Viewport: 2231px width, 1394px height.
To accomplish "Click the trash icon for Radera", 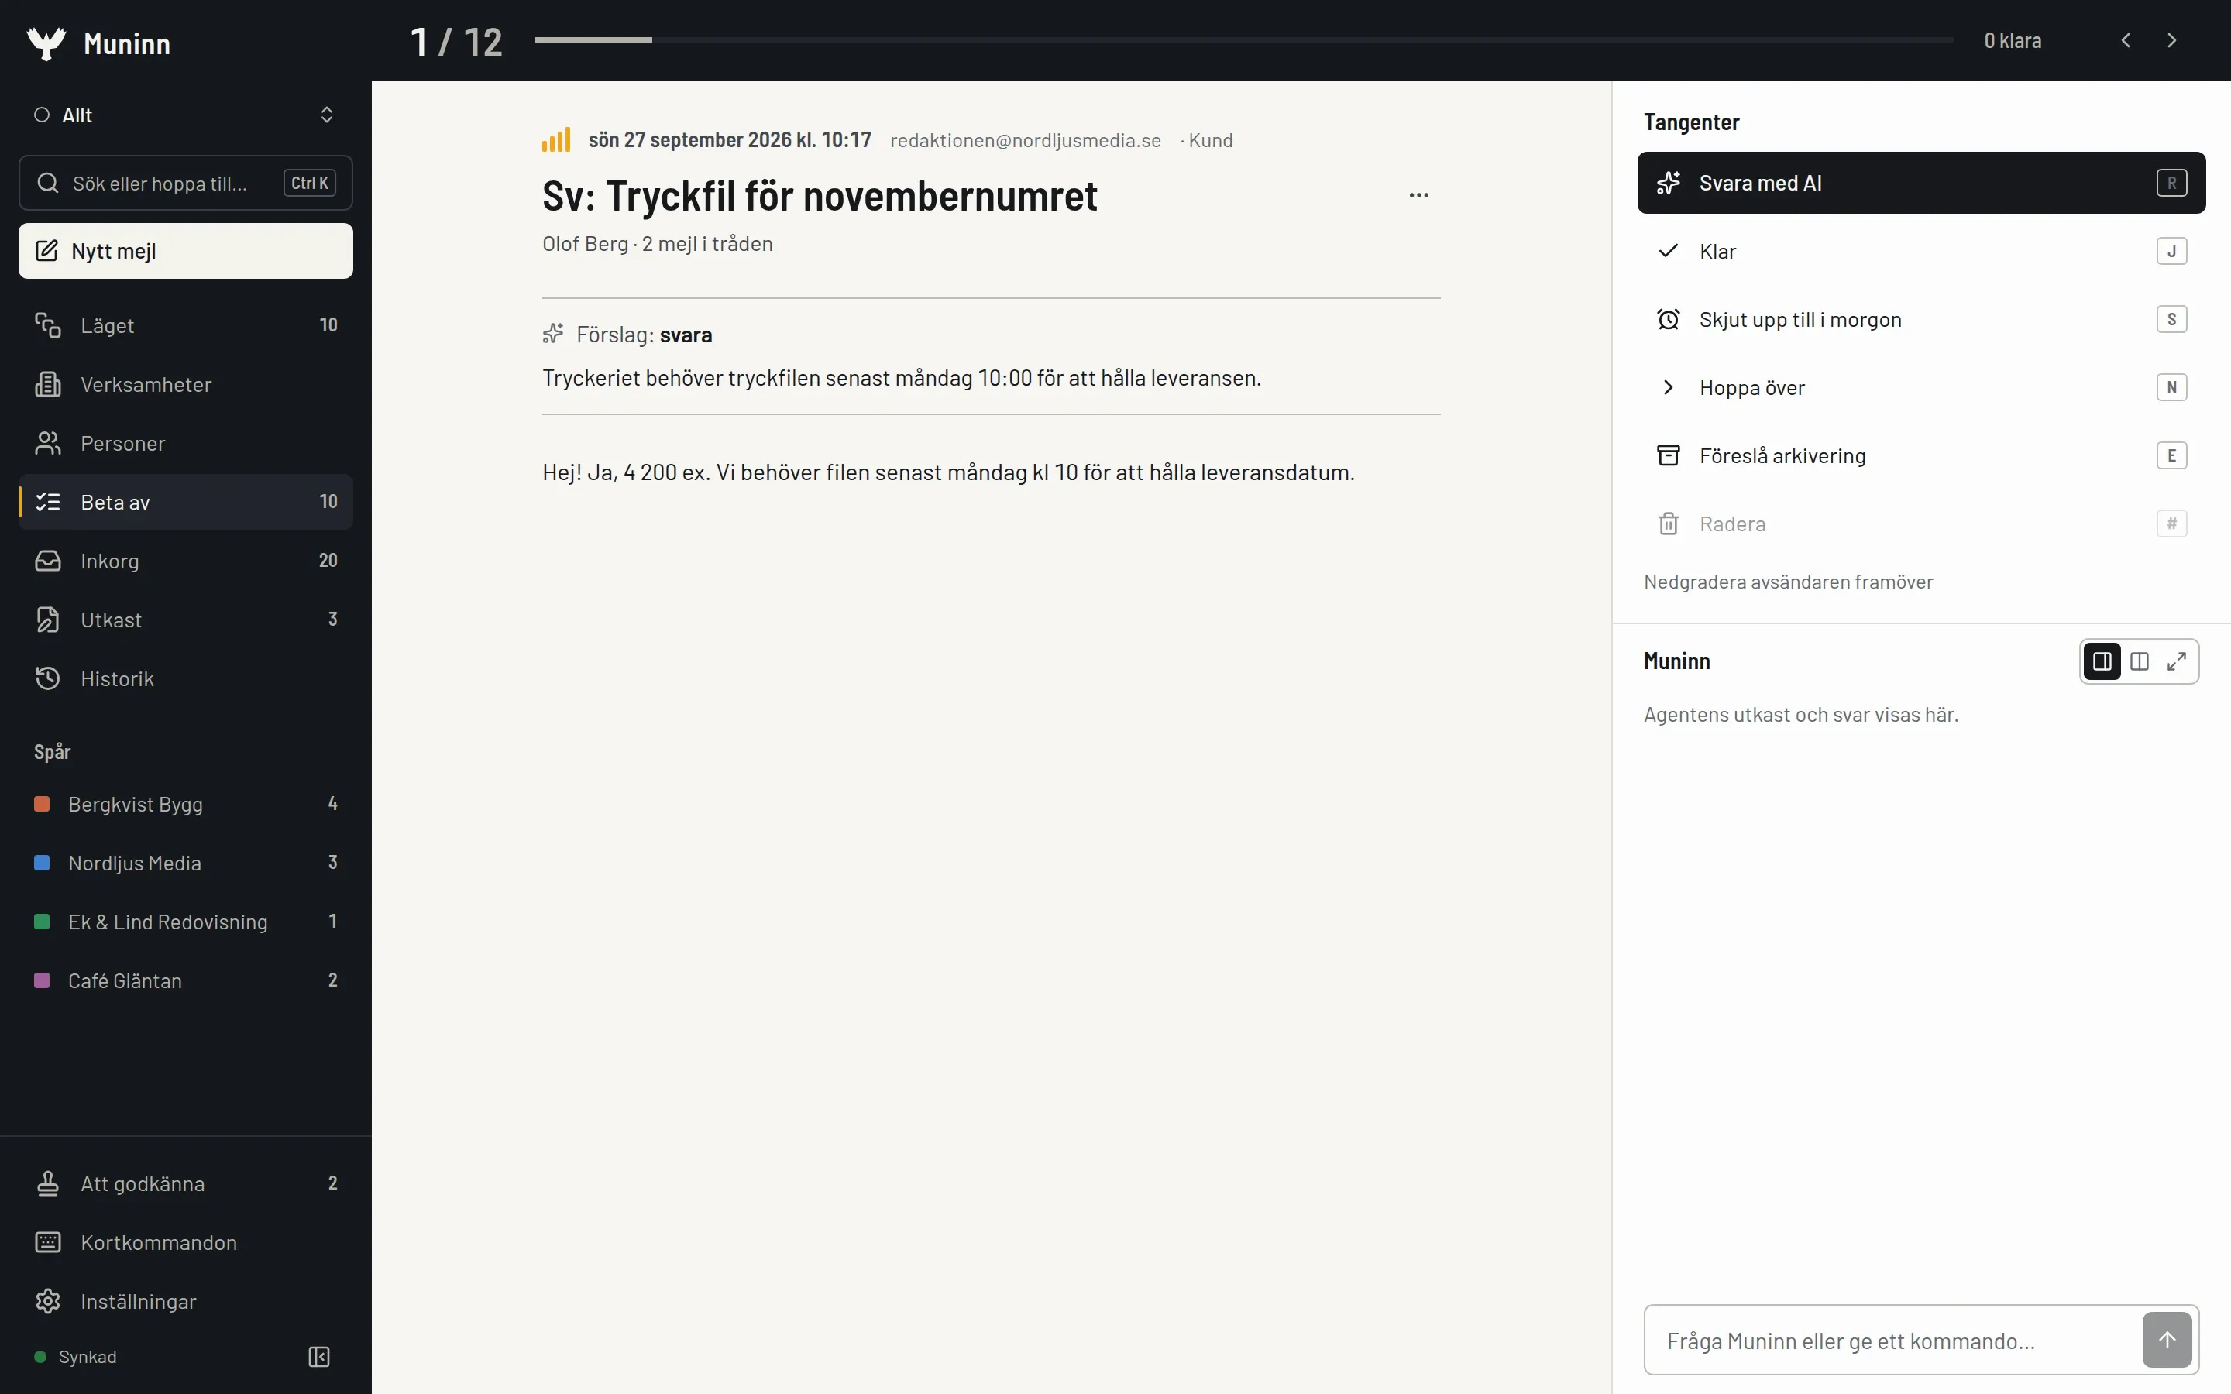I will click(x=1668, y=524).
